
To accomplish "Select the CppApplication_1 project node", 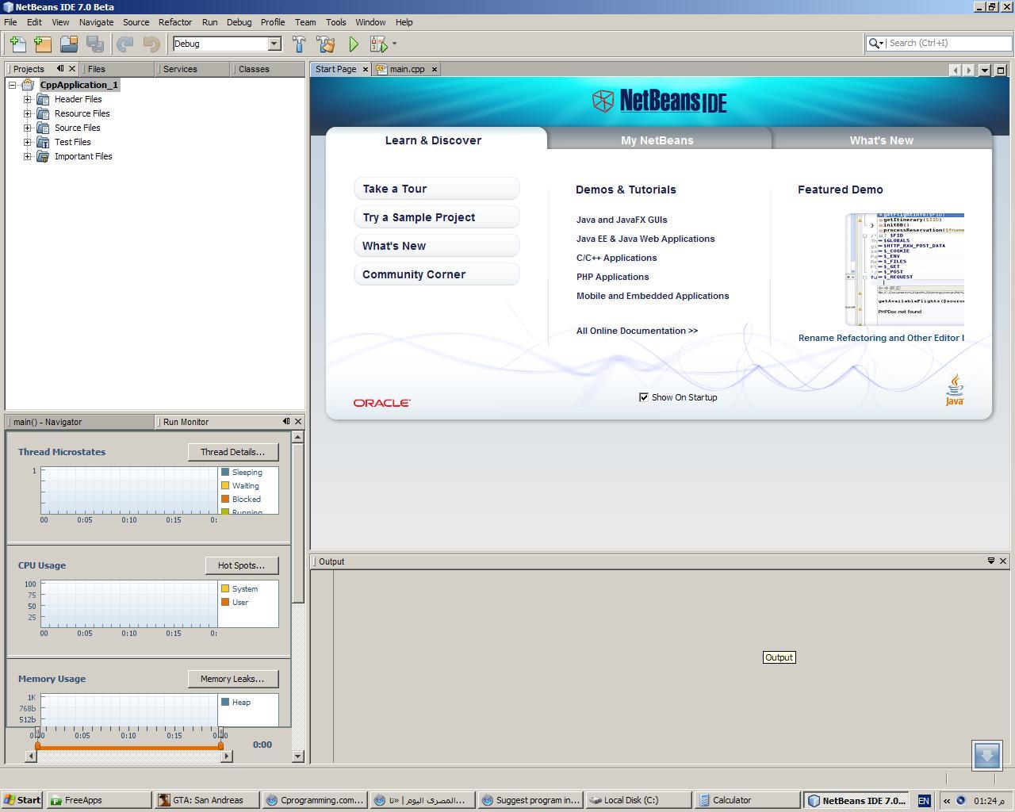I will click(79, 85).
